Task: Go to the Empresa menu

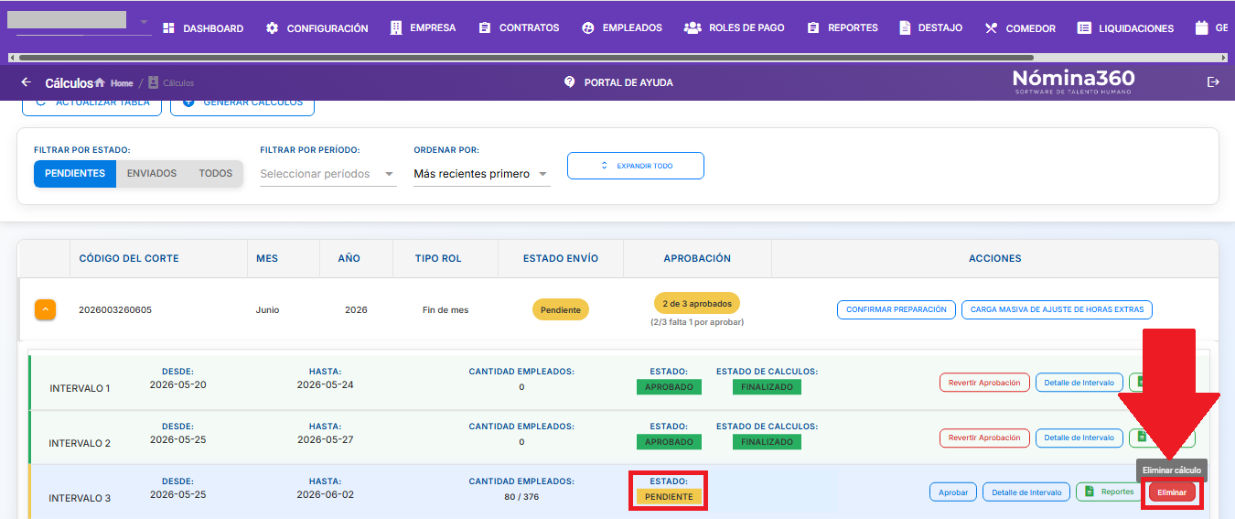Action: coord(423,28)
